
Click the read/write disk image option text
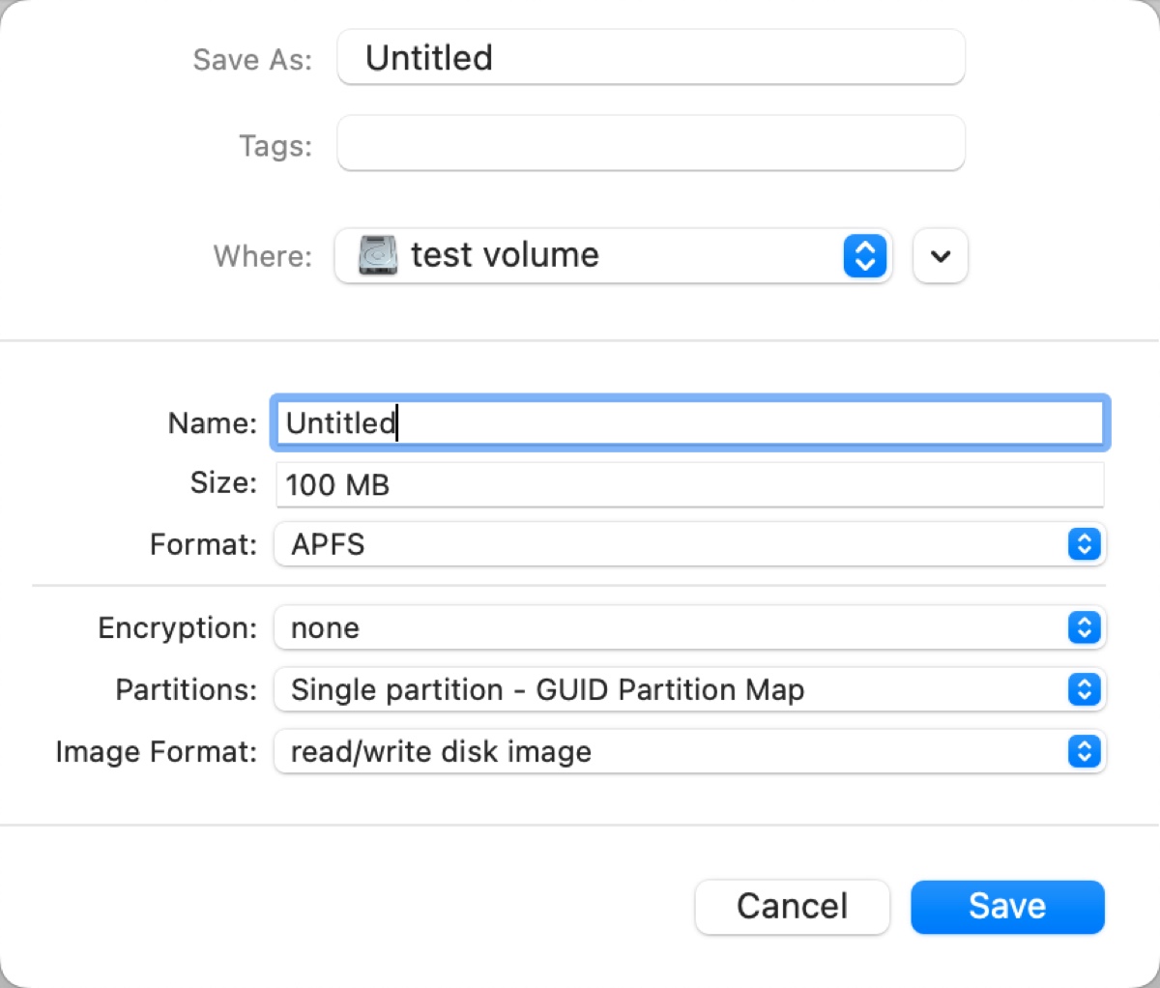pos(441,752)
